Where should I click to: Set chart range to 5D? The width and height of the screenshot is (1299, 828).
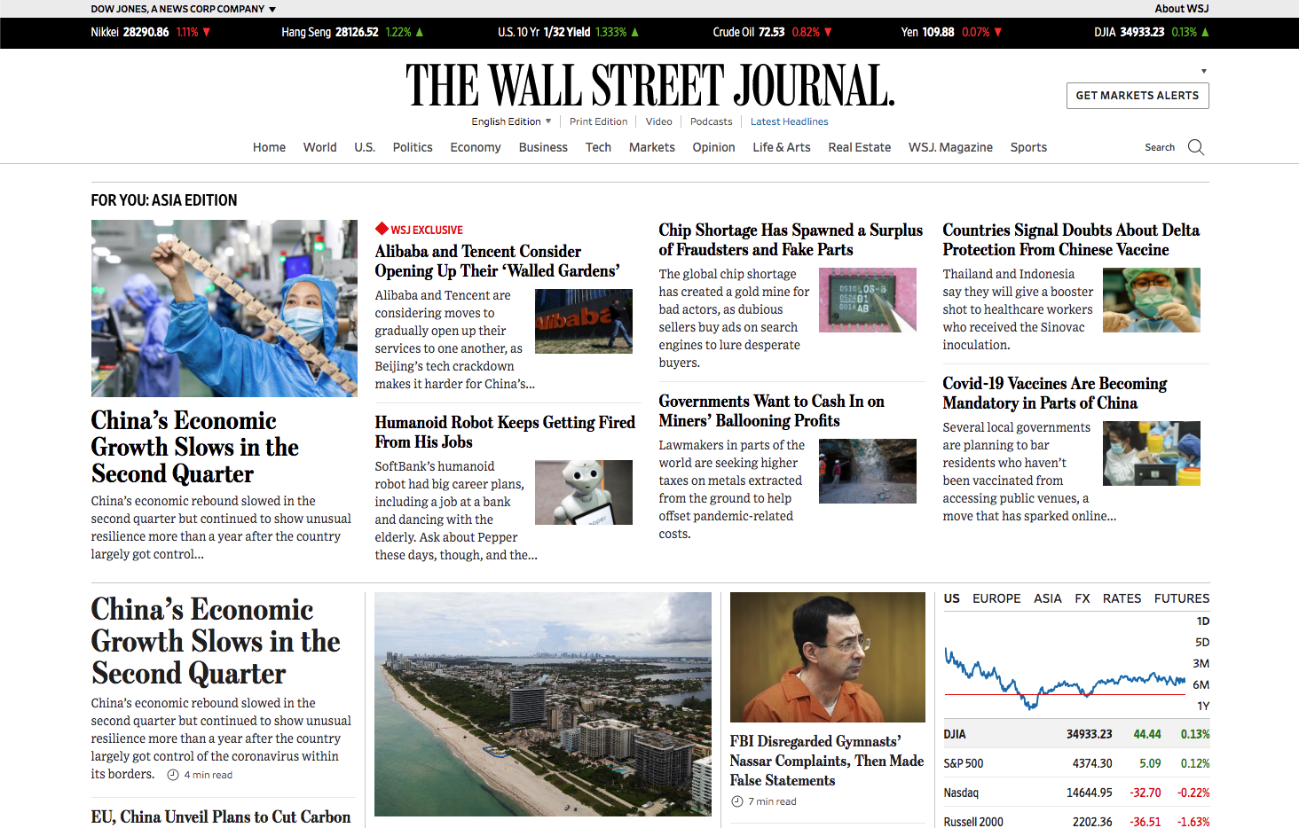coord(1202,643)
